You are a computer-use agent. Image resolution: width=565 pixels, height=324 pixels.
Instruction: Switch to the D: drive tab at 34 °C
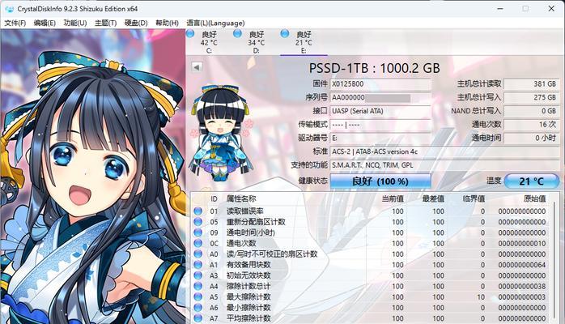(257, 42)
